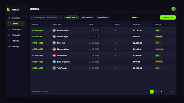Click the Orders cart icon
This screenshot has width=184, height=103.
pos(9,24)
